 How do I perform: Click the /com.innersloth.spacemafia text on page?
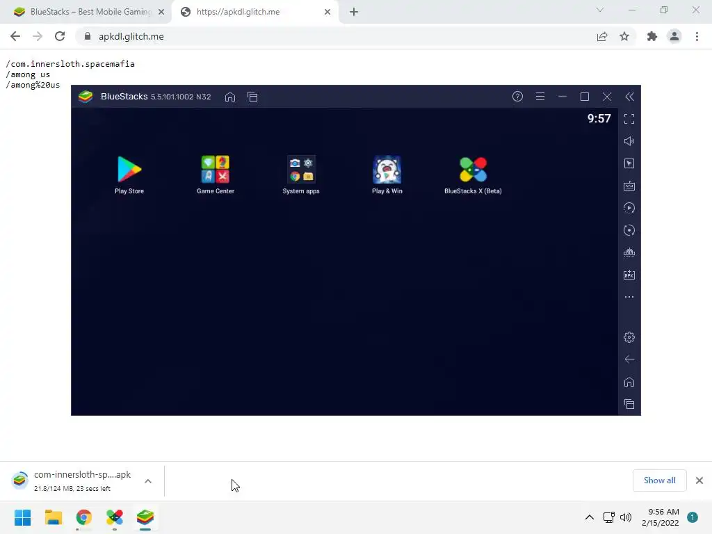(x=70, y=64)
